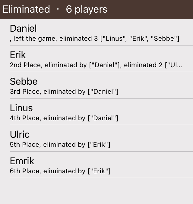Image resolution: width=193 pixels, height=204 pixels.
Task: Tap the Erik player name
Action: tap(18, 55)
